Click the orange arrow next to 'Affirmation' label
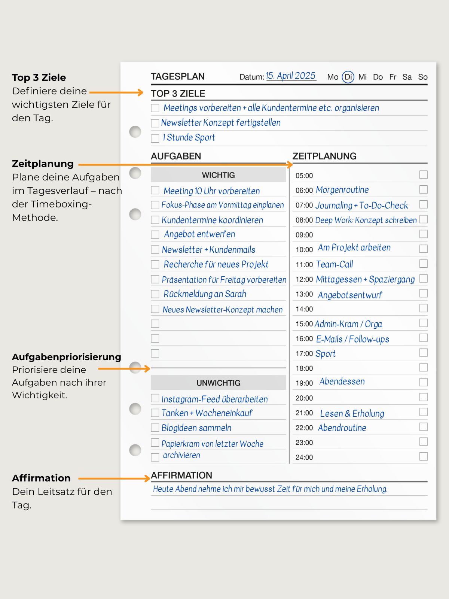The image size is (449, 599). [x=114, y=478]
